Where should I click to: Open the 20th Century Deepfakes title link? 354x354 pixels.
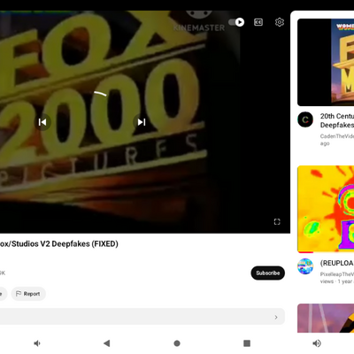pos(337,120)
